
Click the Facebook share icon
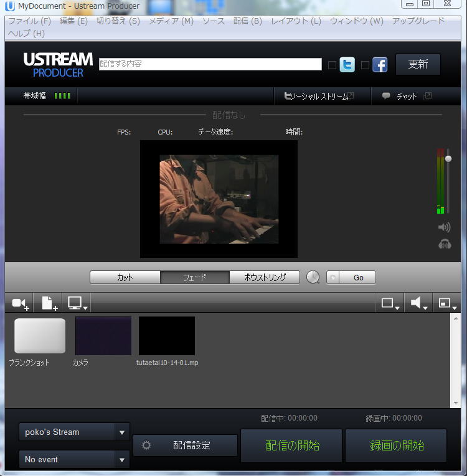(x=380, y=64)
